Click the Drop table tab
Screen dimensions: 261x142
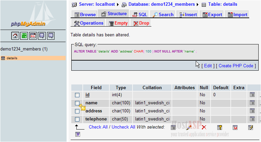coord(141,23)
